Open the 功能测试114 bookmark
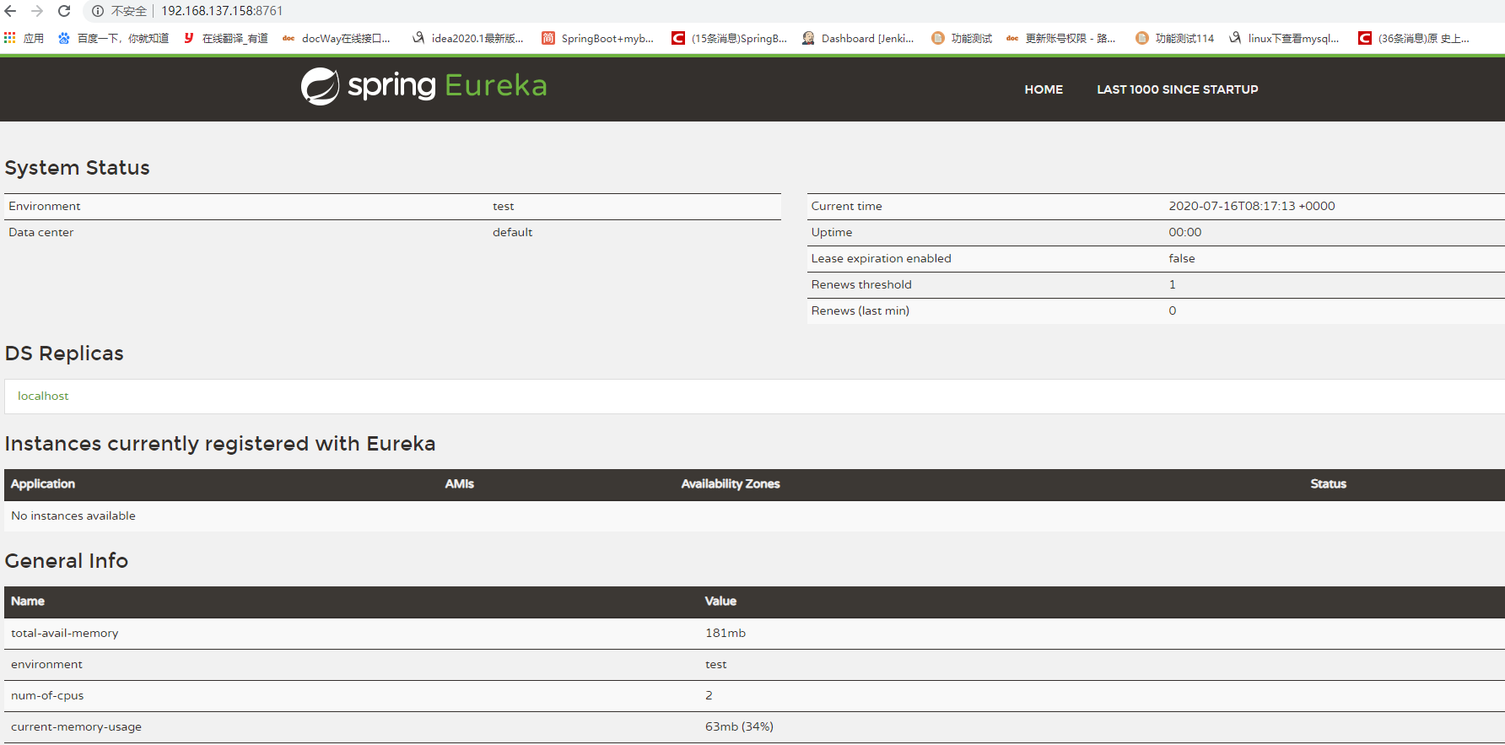Image resolution: width=1505 pixels, height=745 pixels. (x=1174, y=38)
